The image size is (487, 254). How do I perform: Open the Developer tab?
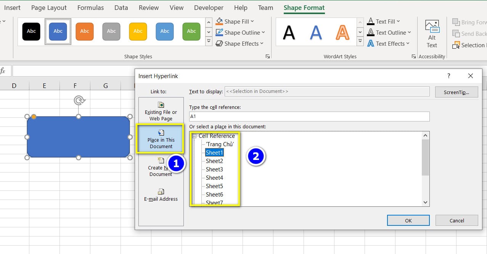tap(208, 7)
